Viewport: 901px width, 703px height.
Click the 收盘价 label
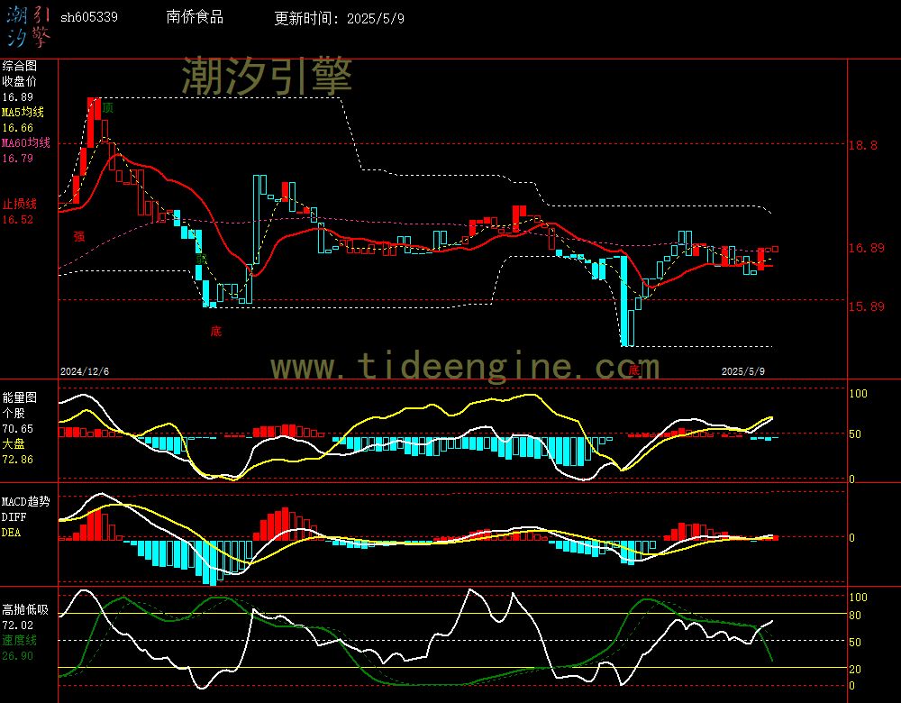20,81
